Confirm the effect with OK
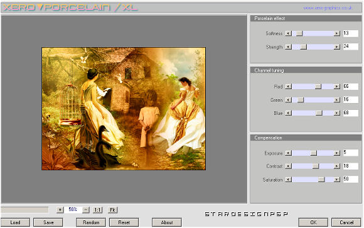 (313, 222)
